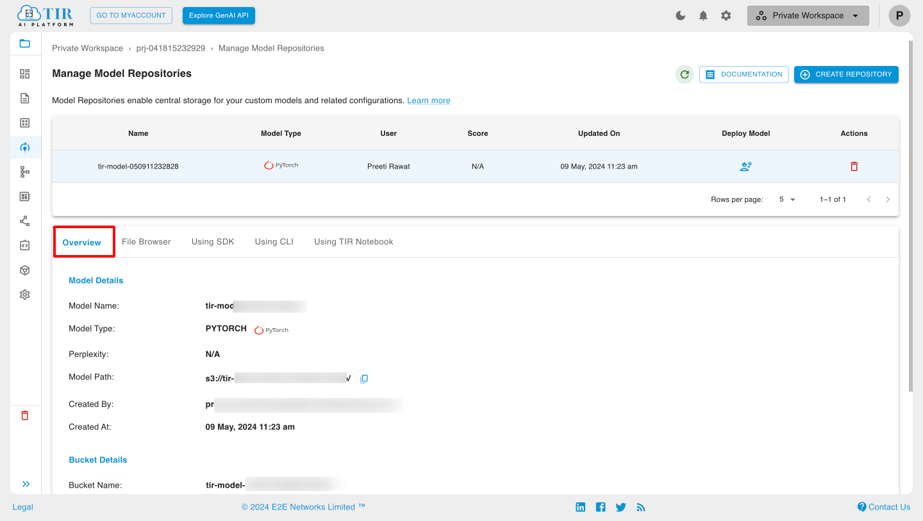The image size is (923, 521).
Task: Open the table layout sidebar icon
Action: click(25, 122)
